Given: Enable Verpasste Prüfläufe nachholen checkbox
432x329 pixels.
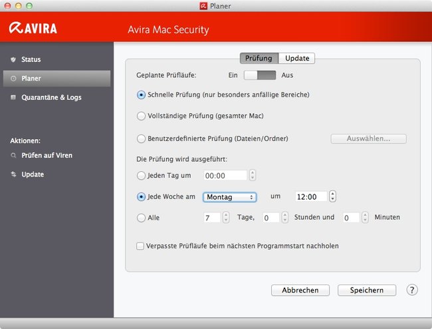Looking at the screenshot, I should (140, 246).
